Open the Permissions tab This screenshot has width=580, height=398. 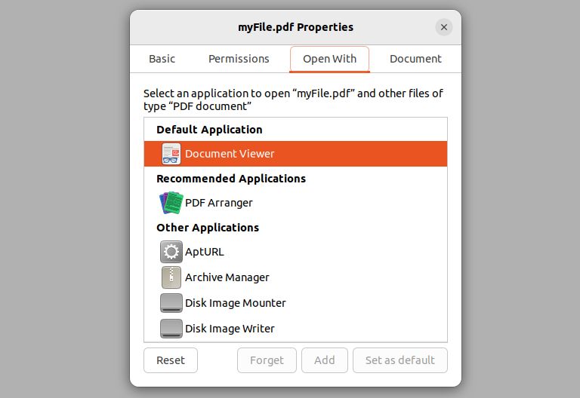pyautogui.click(x=239, y=59)
